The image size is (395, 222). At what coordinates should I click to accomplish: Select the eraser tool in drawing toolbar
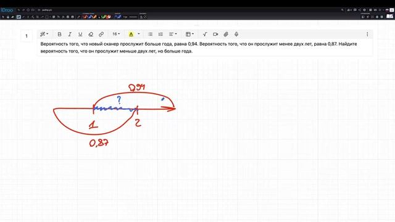pos(12,17)
